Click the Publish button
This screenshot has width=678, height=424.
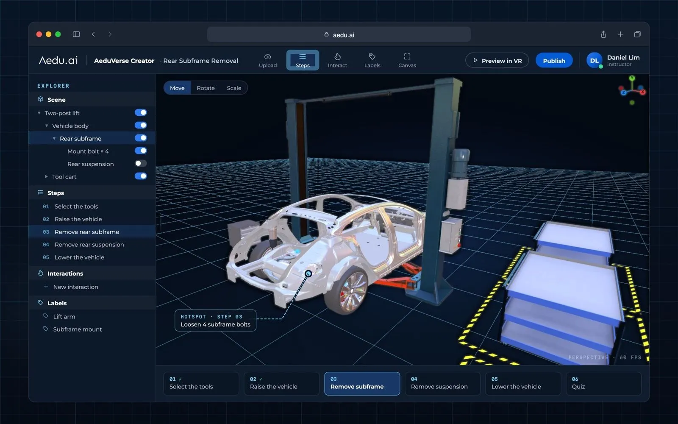554,61
